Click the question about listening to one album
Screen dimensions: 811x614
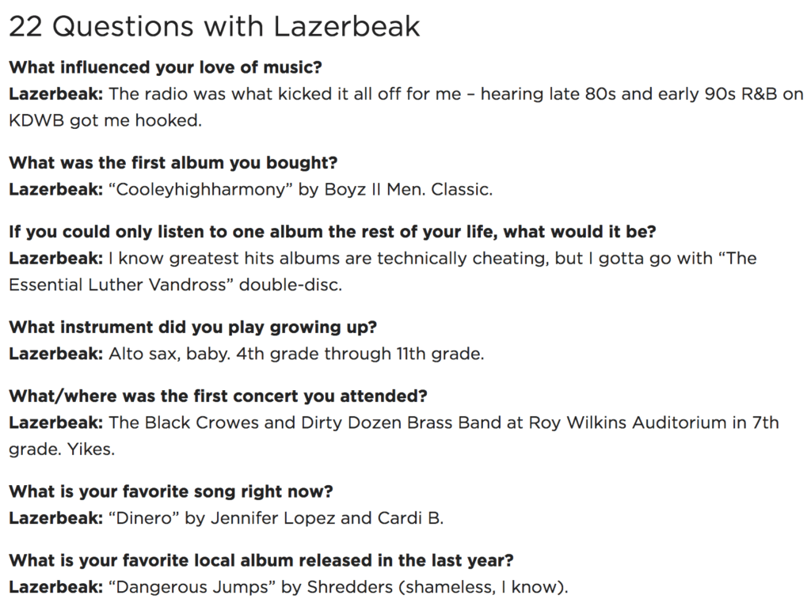pos(332,232)
